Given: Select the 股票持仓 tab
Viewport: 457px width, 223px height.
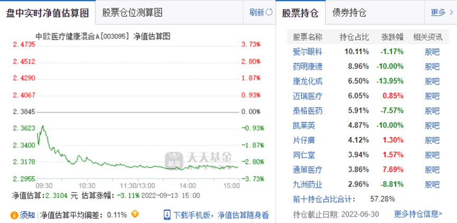Looking at the screenshot, I should pos(300,13).
